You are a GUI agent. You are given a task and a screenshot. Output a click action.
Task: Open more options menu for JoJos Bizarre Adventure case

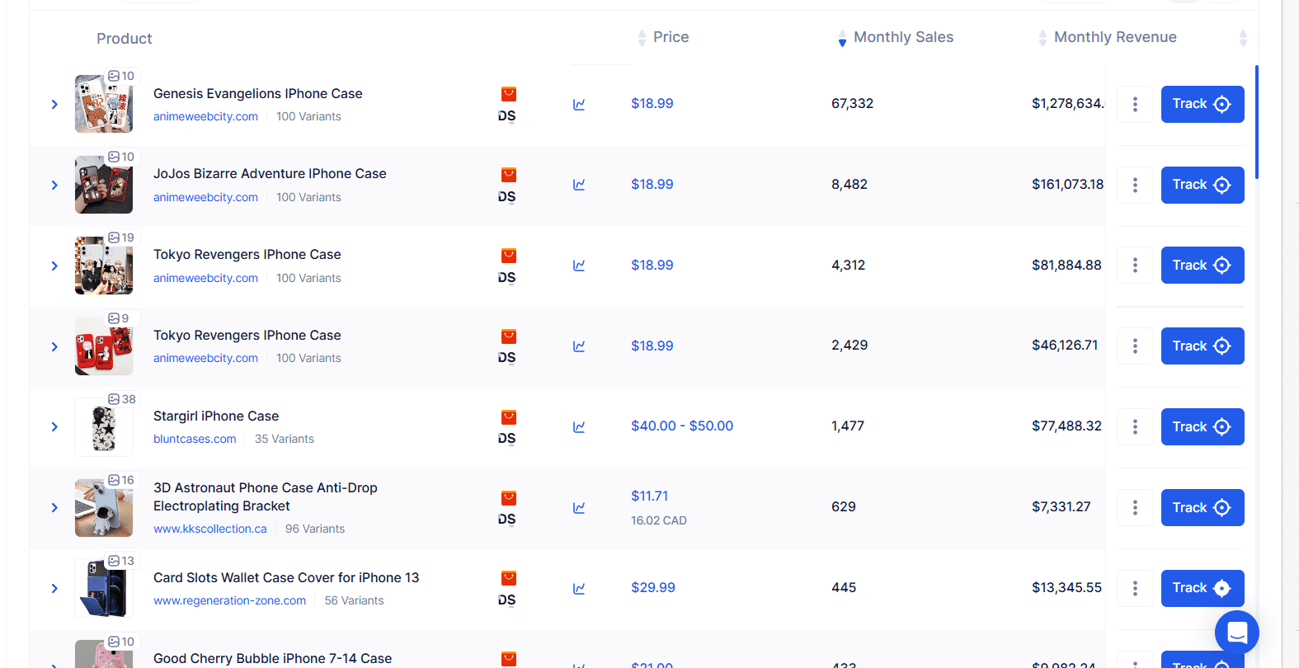pos(1135,185)
